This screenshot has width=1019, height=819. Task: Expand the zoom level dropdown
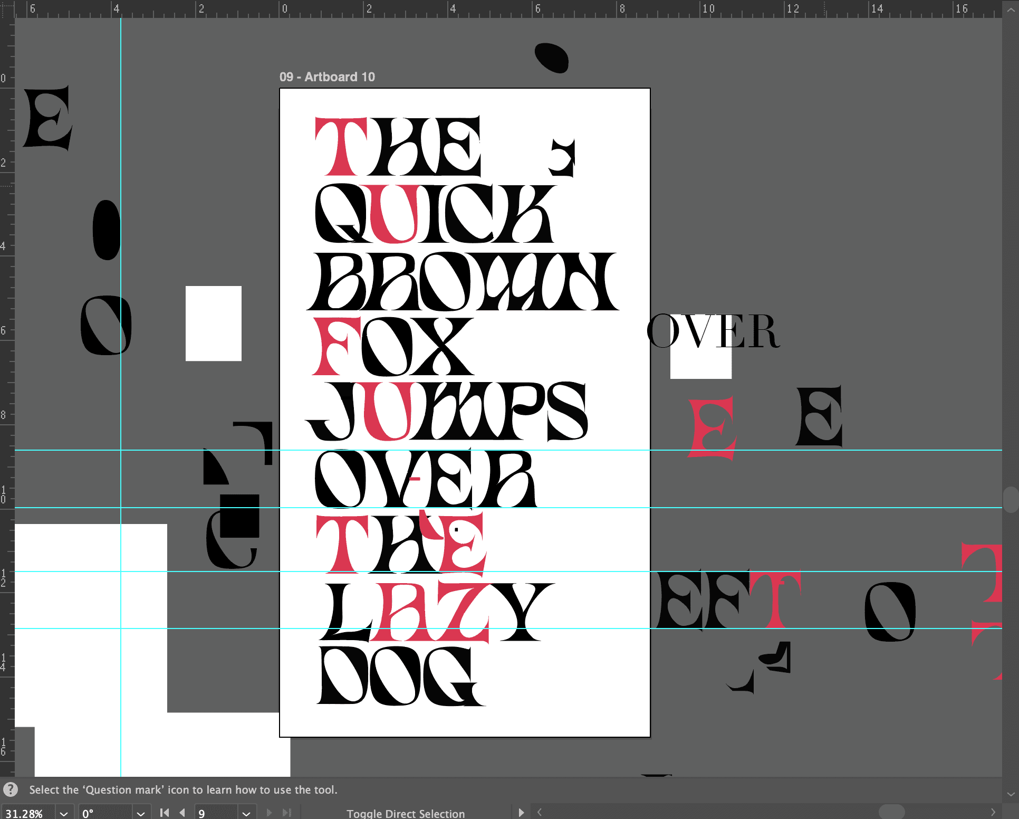coord(64,813)
